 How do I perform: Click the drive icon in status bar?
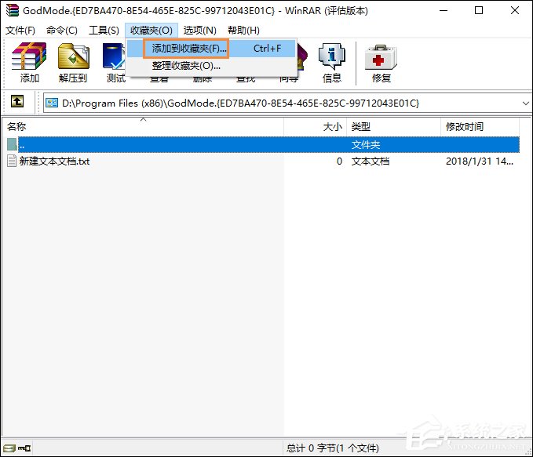click(x=9, y=448)
